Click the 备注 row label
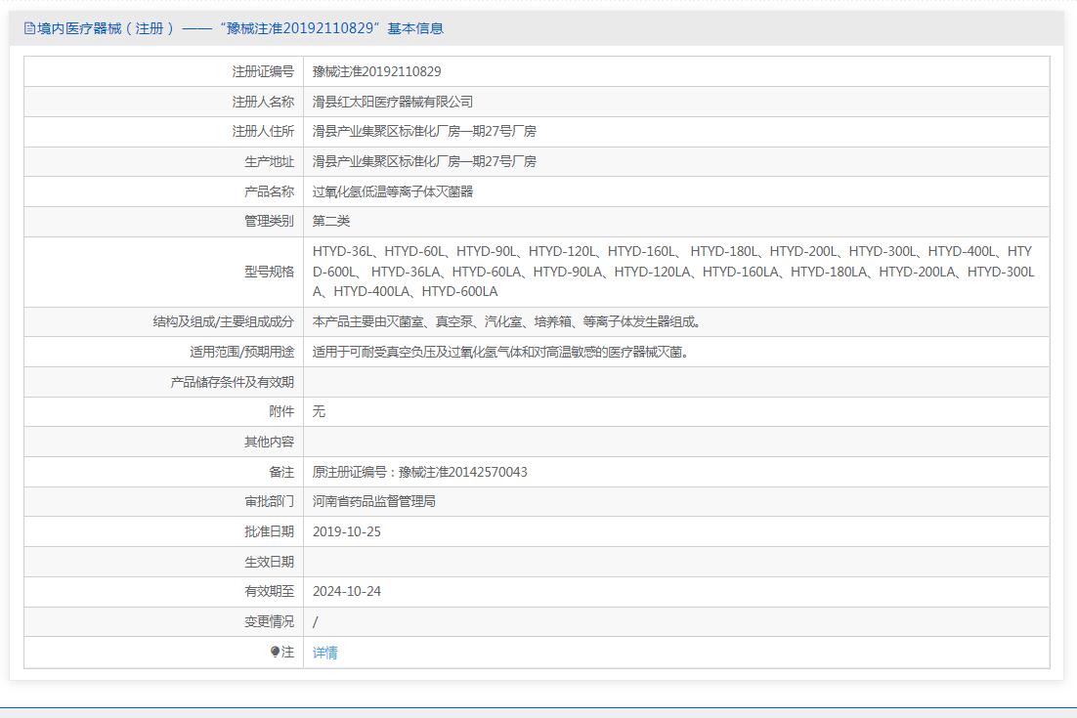The image size is (1077, 718). pyautogui.click(x=281, y=472)
